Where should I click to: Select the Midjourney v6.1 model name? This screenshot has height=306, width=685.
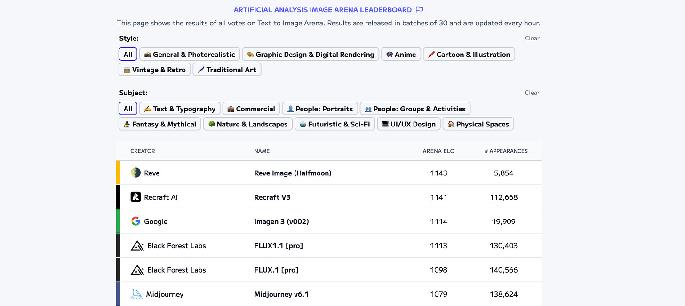pyautogui.click(x=281, y=294)
